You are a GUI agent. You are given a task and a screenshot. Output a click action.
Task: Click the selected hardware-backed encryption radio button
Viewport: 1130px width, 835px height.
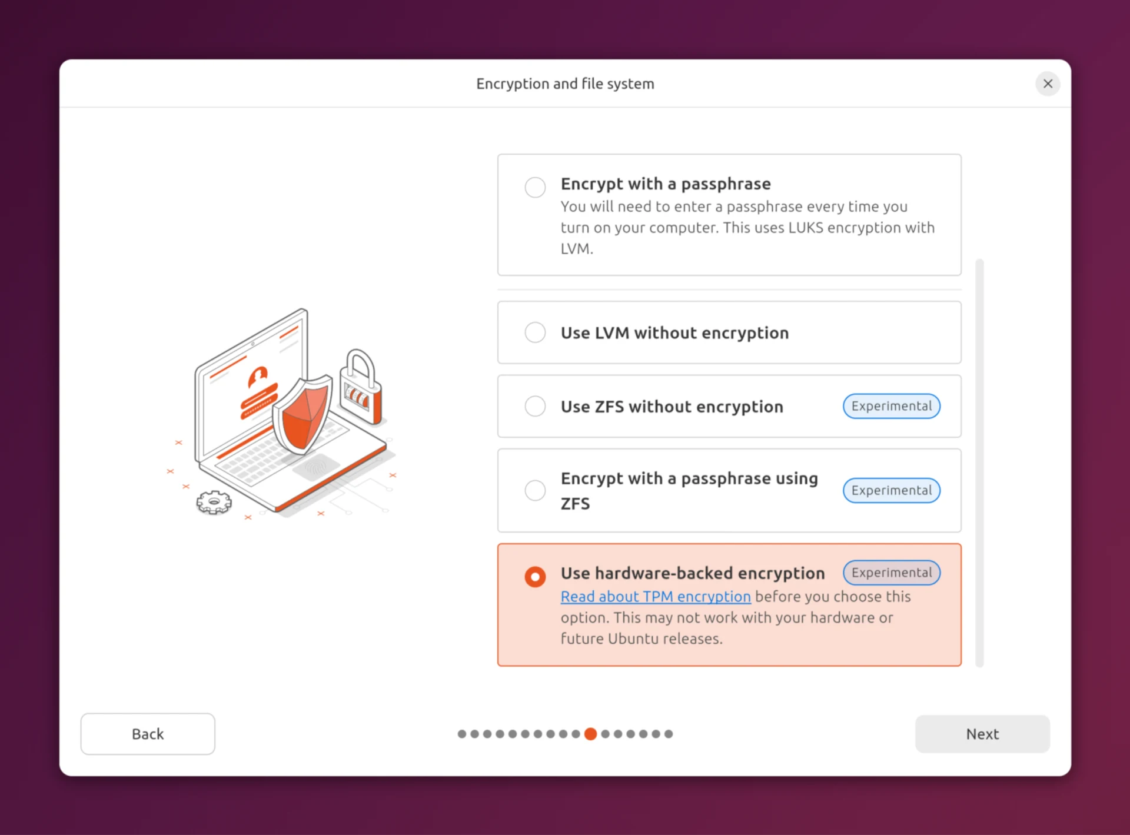535,576
